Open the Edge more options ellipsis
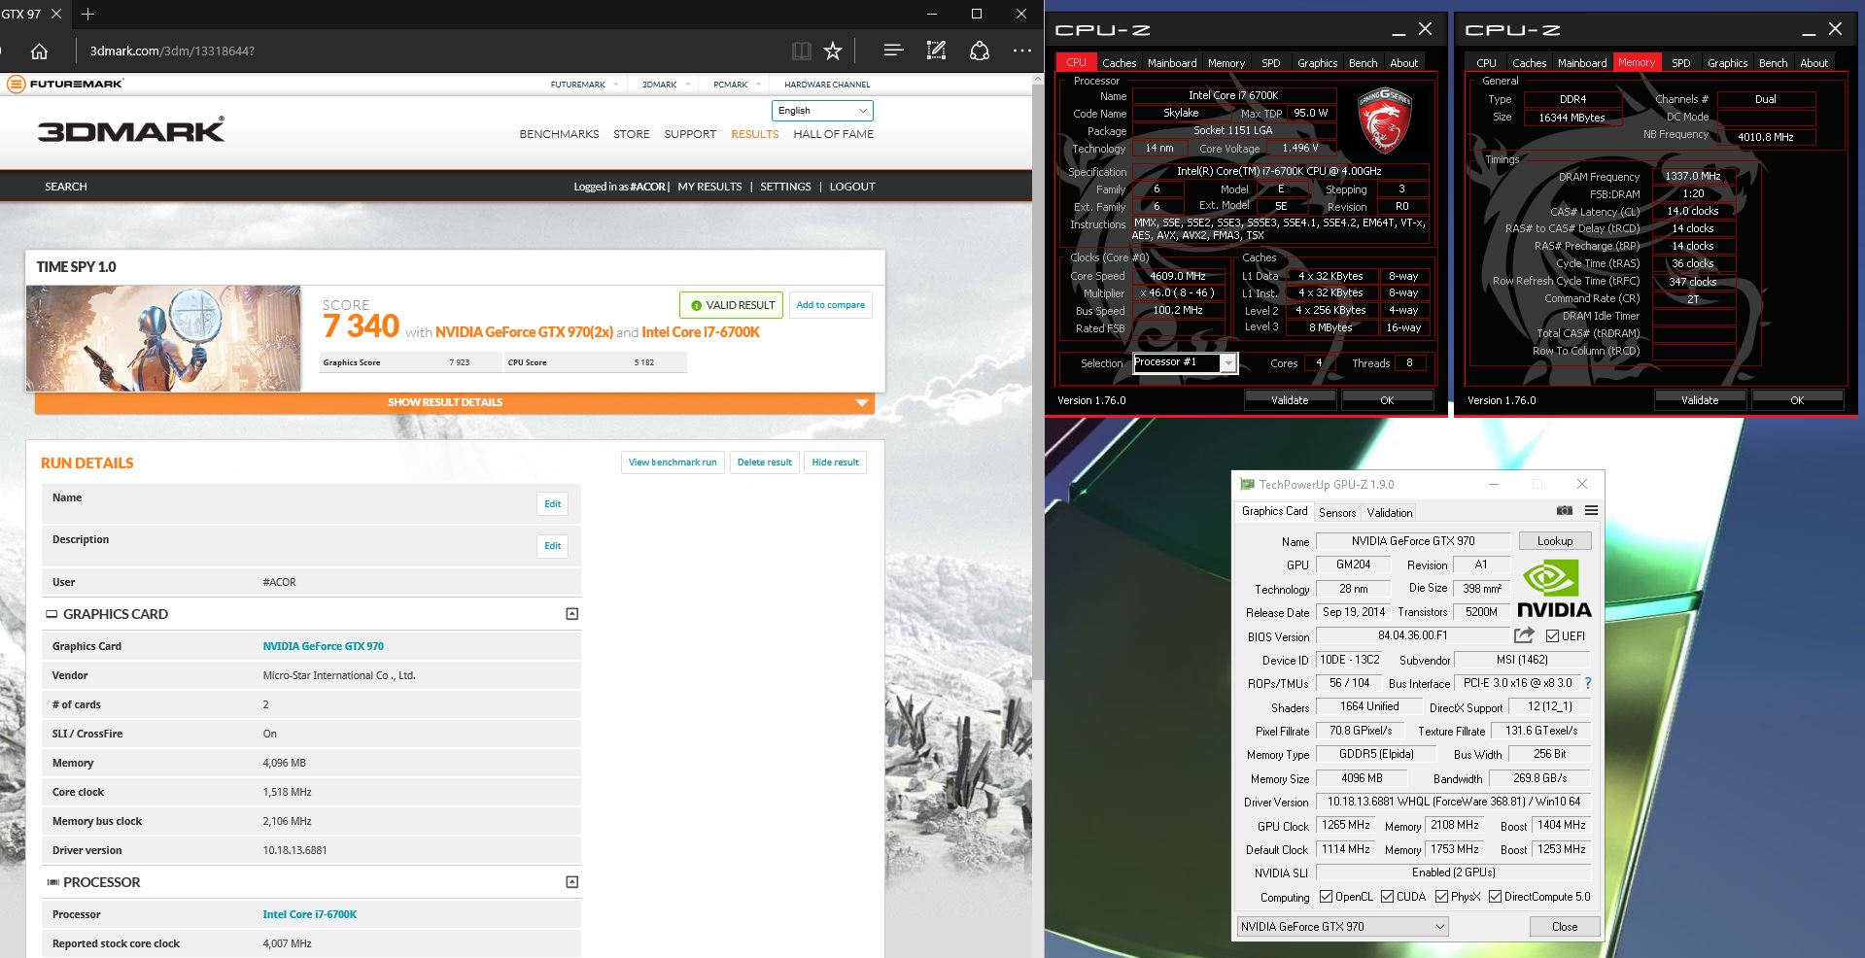 click(1021, 51)
